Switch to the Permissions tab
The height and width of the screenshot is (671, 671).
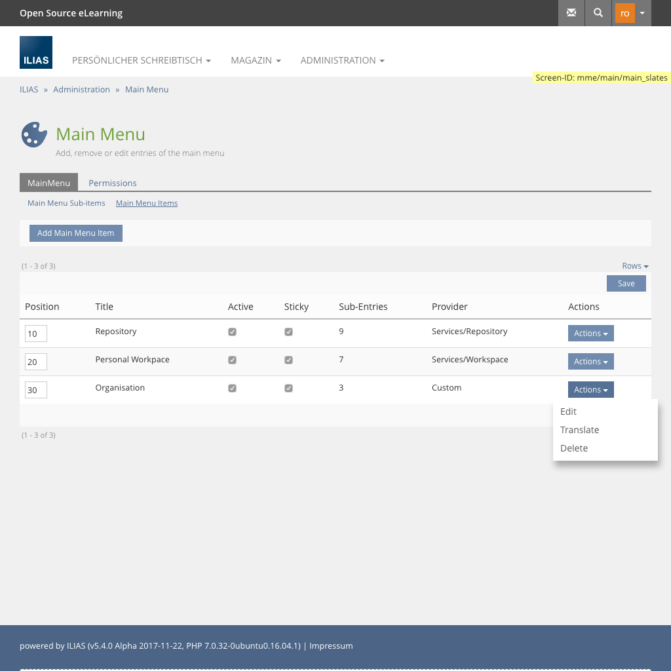coord(113,183)
